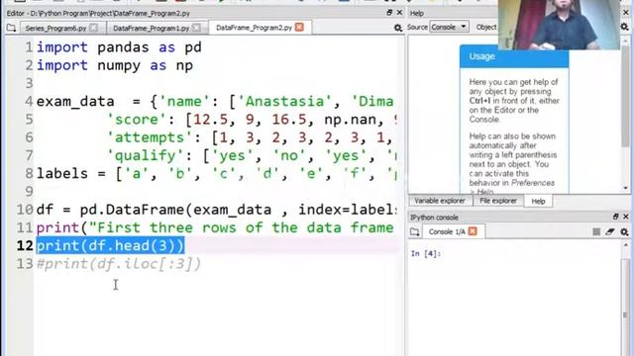Click line 'import pandas as pd'
Viewport: 634px width, 356px height.
click(119, 47)
